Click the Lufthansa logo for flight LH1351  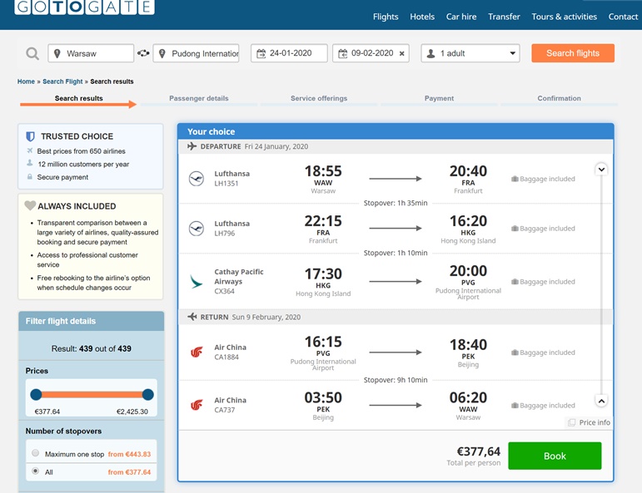pos(197,179)
